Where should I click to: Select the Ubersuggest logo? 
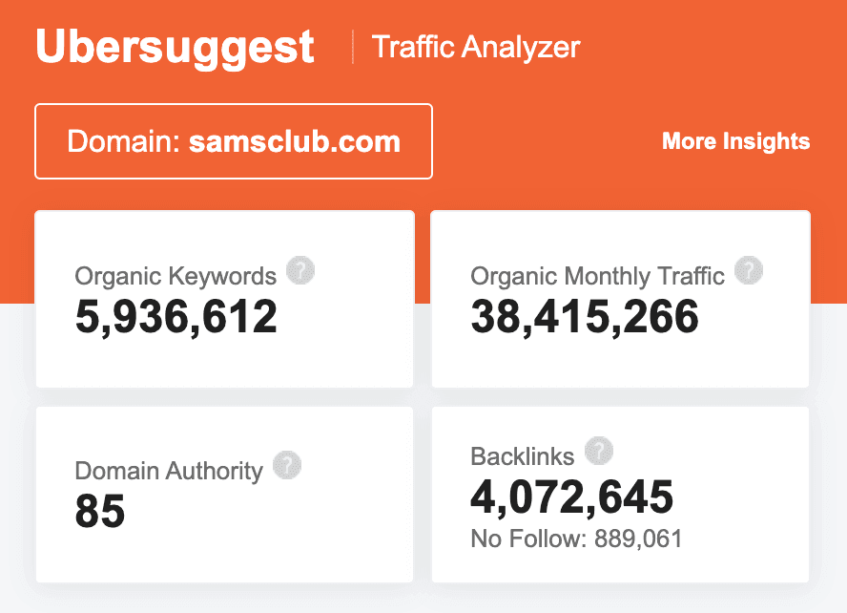coord(174,44)
